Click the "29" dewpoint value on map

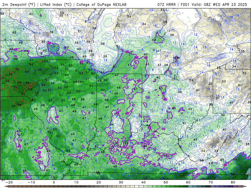tap(165, 22)
